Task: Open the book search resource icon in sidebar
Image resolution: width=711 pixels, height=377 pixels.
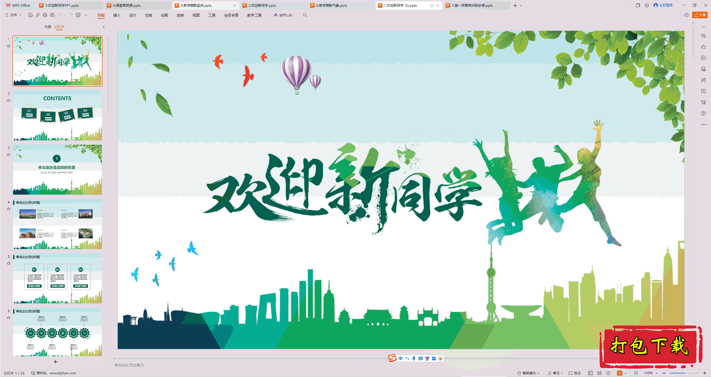Action: tap(704, 91)
